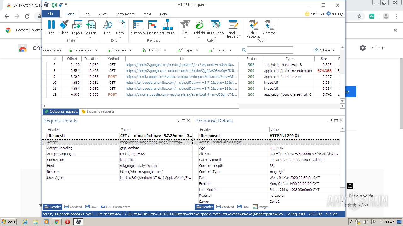Screen dimensions: 403x226
Task: Maximize the Request Details panel
Action: point(184,121)
